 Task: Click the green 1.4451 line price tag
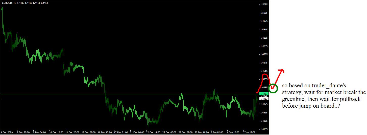coord(264,94)
